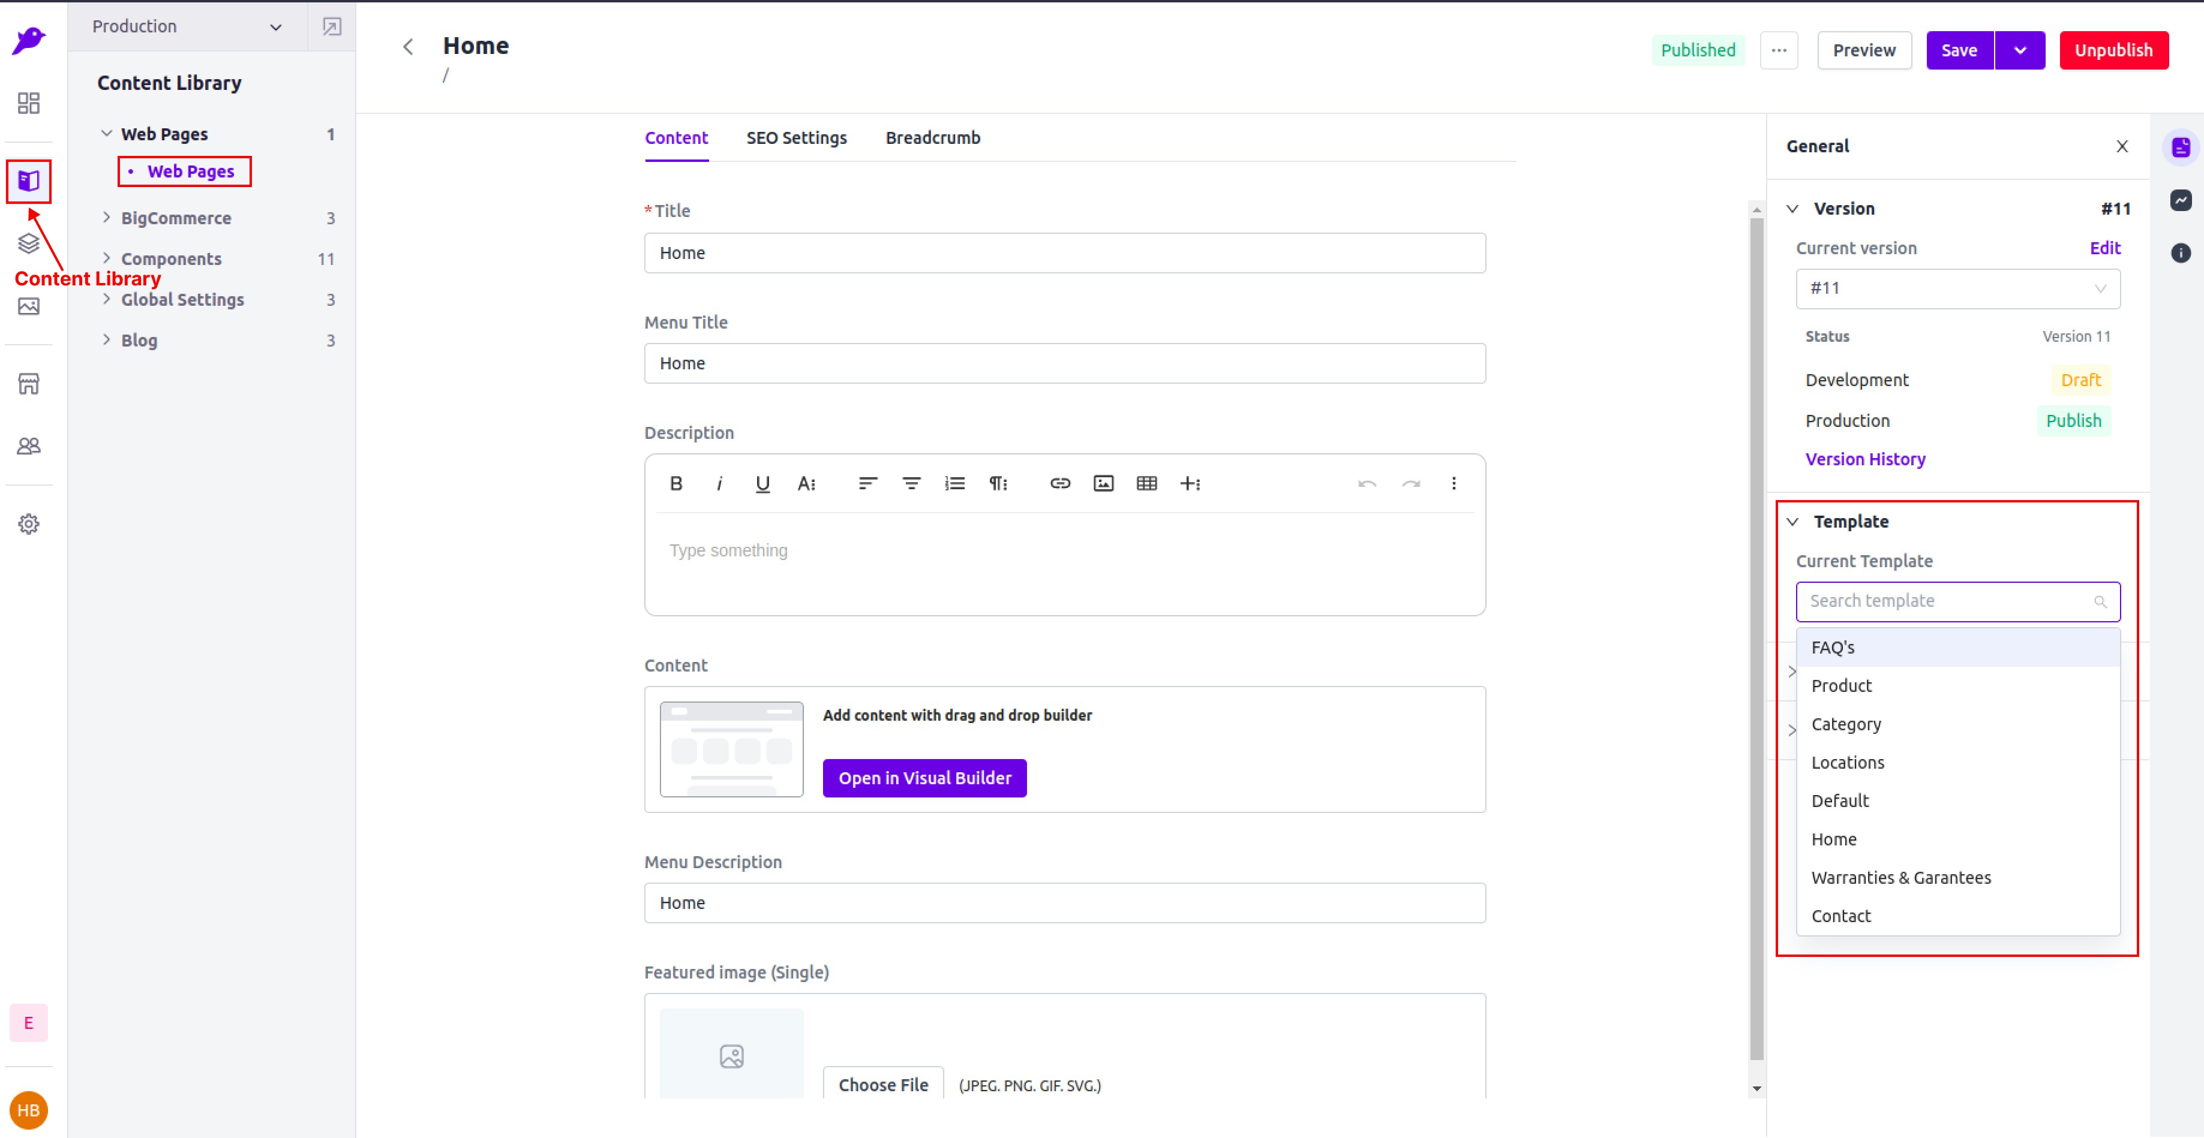Image resolution: width=2204 pixels, height=1138 pixels.
Task: Open the Version History link
Action: tap(1865, 459)
